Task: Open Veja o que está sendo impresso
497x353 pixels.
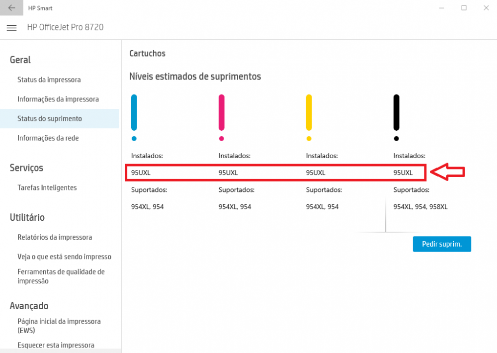Action: pos(64,257)
